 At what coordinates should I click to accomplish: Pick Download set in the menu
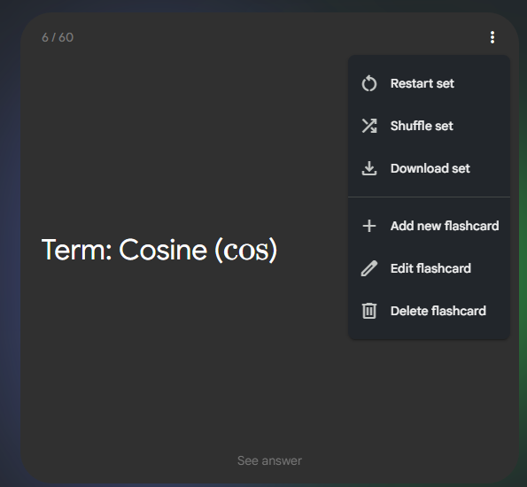click(x=429, y=168)
